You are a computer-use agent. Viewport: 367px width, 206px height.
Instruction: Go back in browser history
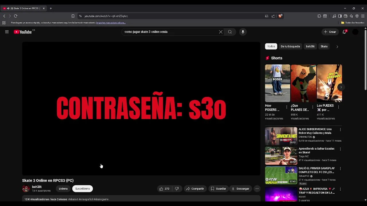pos(4,16)
